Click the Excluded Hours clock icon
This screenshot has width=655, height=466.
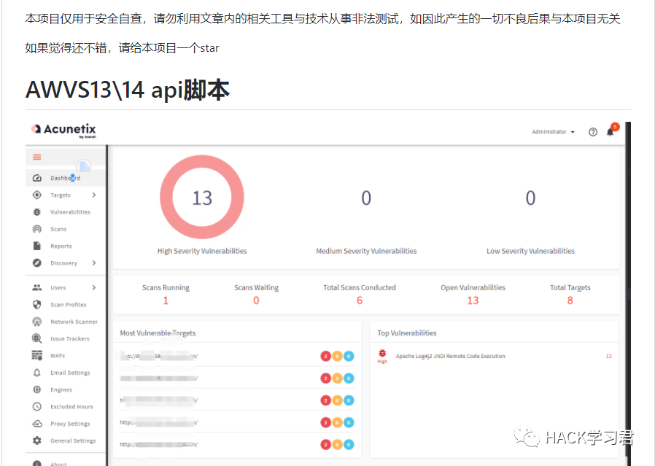click(36, 407)
